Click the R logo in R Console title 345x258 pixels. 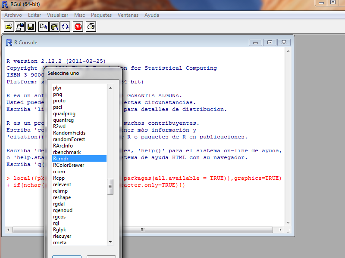point(9,42)
